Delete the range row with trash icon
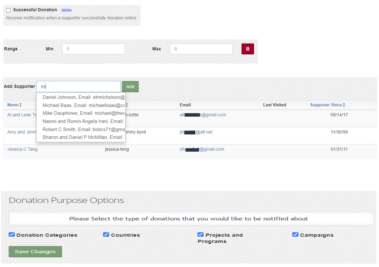 tap(247, 49)
